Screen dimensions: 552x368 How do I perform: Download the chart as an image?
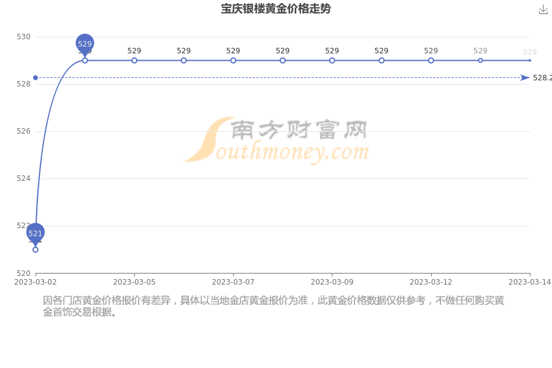point(543,10)
